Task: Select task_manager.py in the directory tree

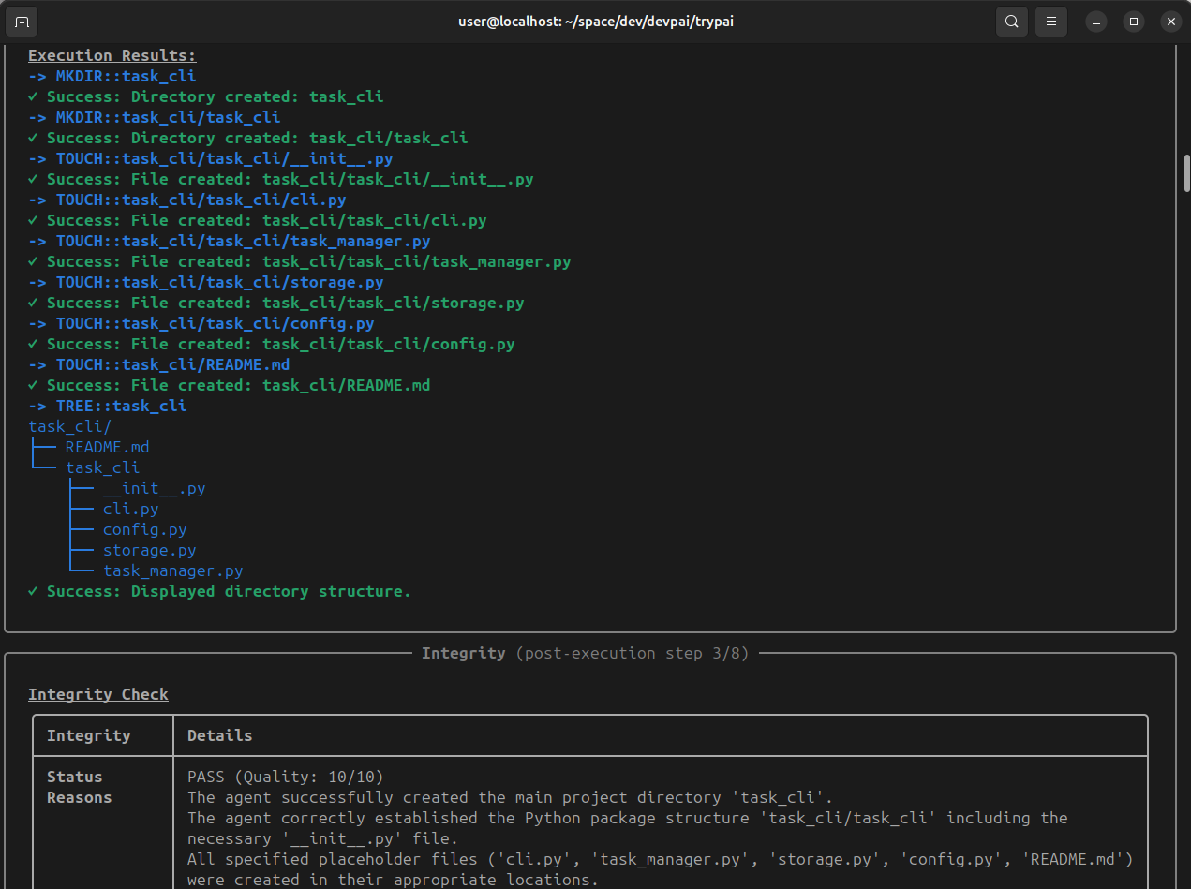Action: 172,570
